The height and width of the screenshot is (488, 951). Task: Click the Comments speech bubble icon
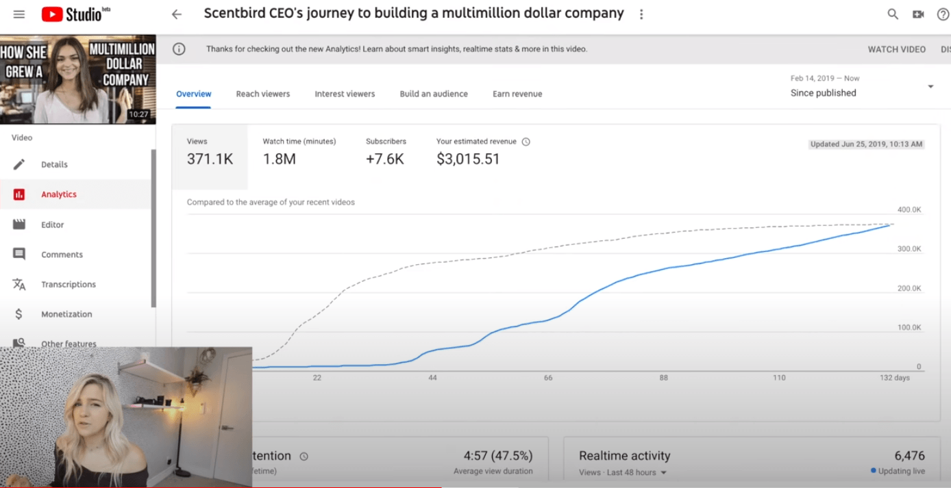point(19,255)
